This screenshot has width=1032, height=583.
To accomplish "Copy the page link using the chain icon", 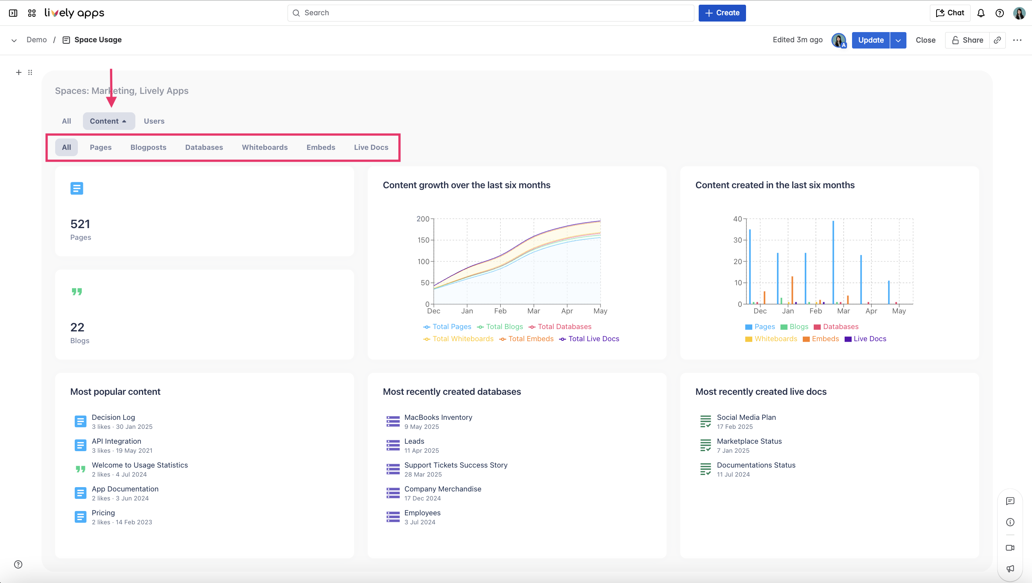I will point(998,40).
